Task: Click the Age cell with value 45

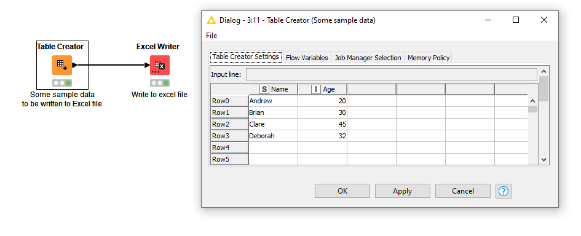Action: [323, 125]
